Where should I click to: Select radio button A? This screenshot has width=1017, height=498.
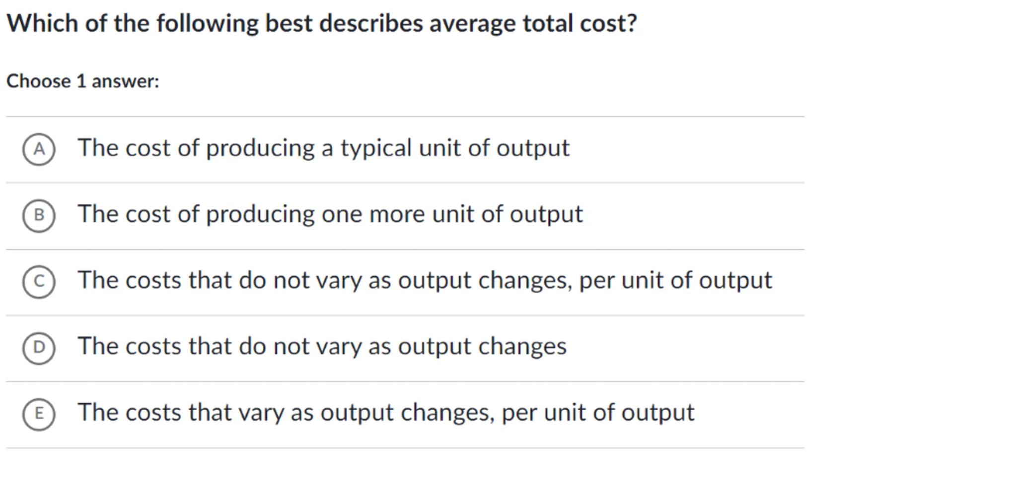[x=39, y=149]
